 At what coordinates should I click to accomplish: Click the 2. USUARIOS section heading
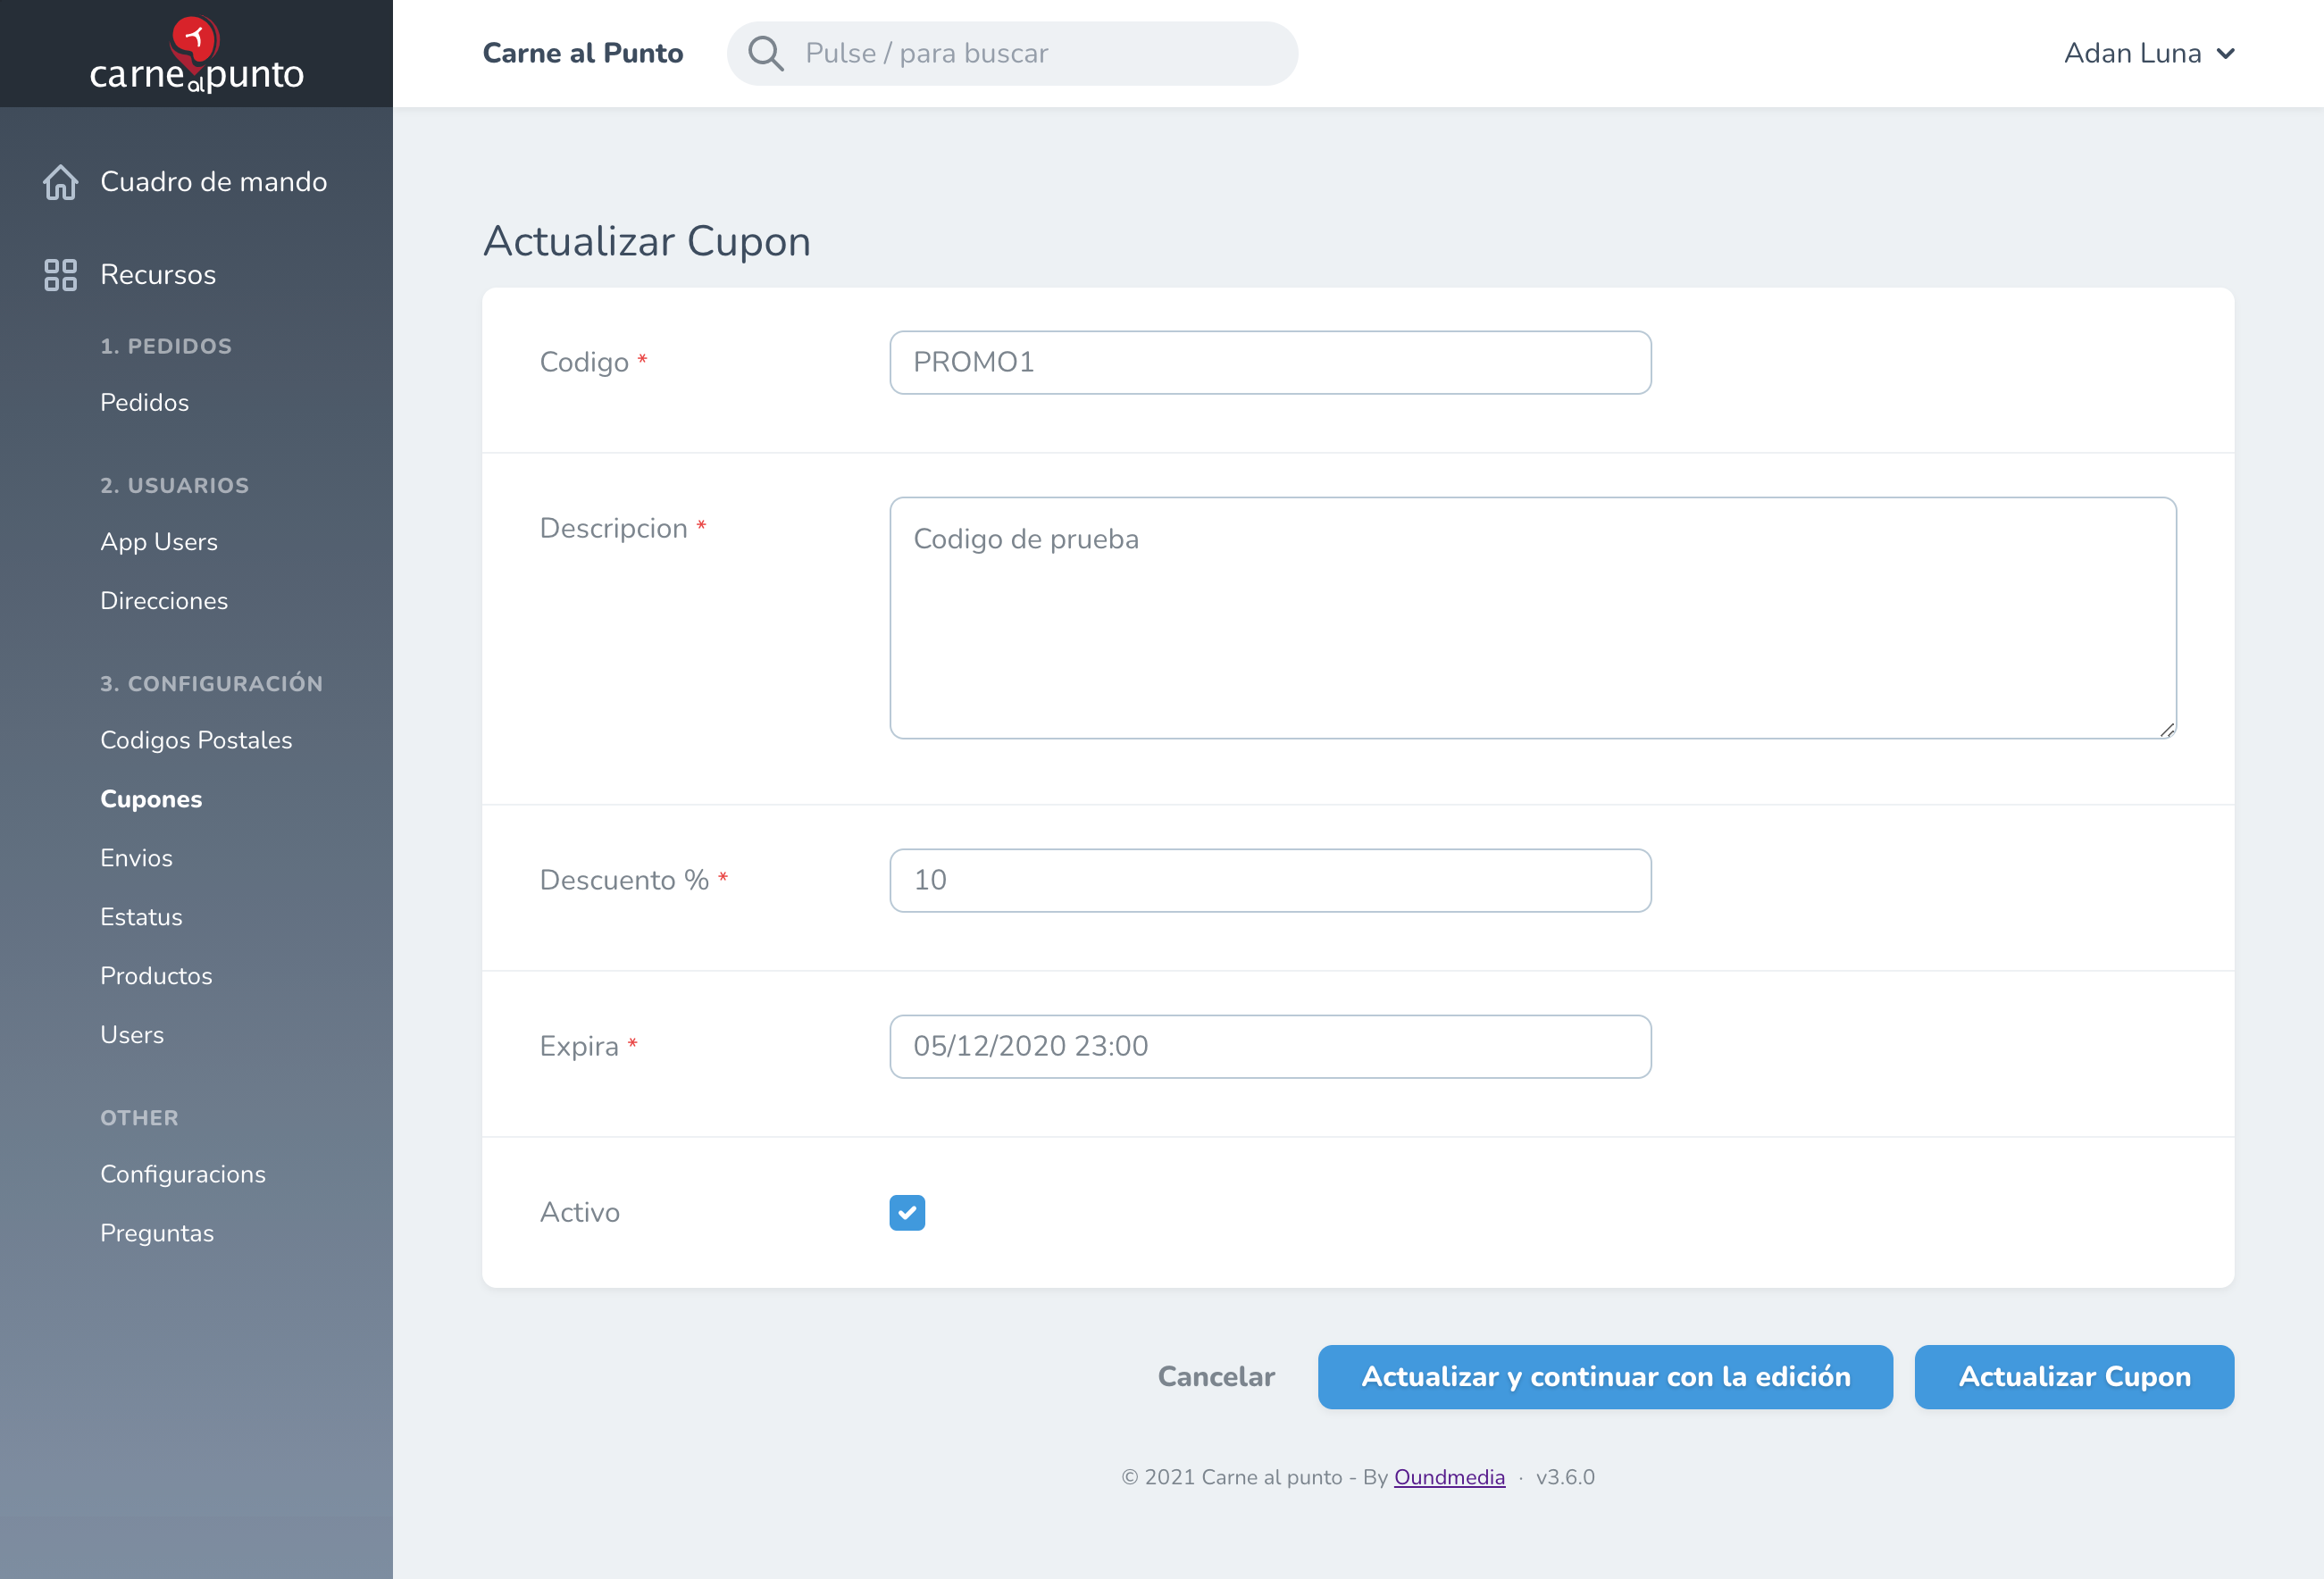point(175,485)
